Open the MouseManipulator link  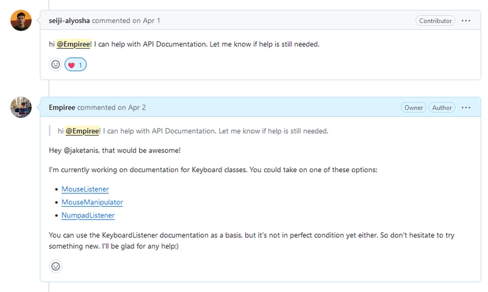point(92,202)
